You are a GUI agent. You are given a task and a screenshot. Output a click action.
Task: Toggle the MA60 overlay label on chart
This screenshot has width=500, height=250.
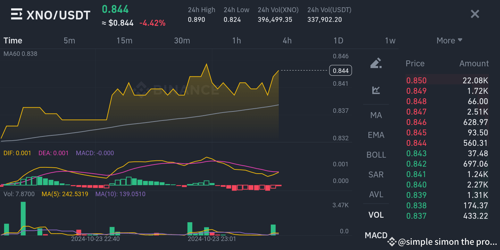point(20,54)
